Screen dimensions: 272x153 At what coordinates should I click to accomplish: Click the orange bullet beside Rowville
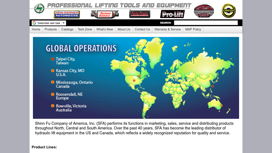[53, 106]
